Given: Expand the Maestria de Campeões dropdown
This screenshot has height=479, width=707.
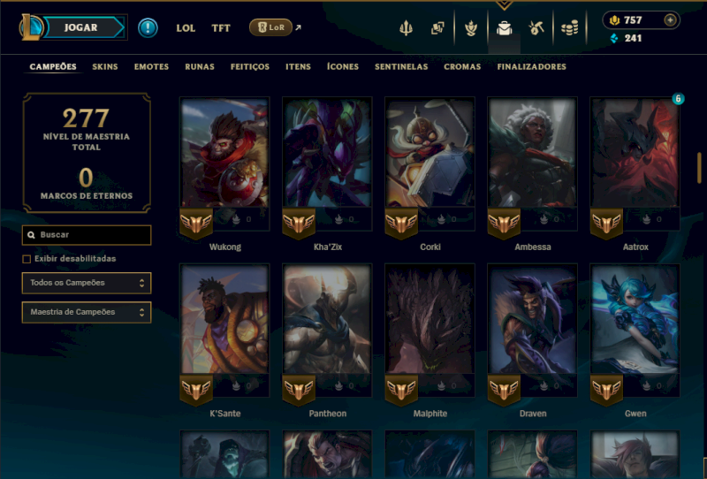Looking at the screenshot, I should (87, 312).
